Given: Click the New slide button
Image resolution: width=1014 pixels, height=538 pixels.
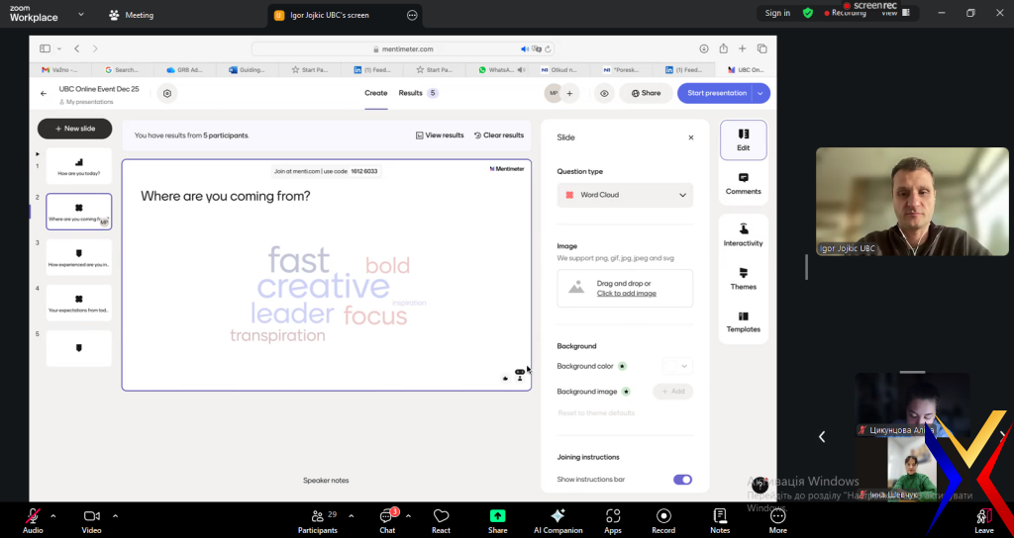Looking at the screenshot, I should pos(74,129).
